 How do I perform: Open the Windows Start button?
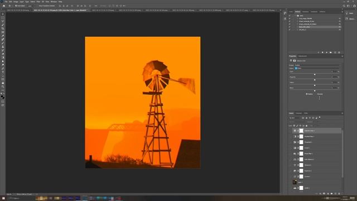[x=3, y=198]
